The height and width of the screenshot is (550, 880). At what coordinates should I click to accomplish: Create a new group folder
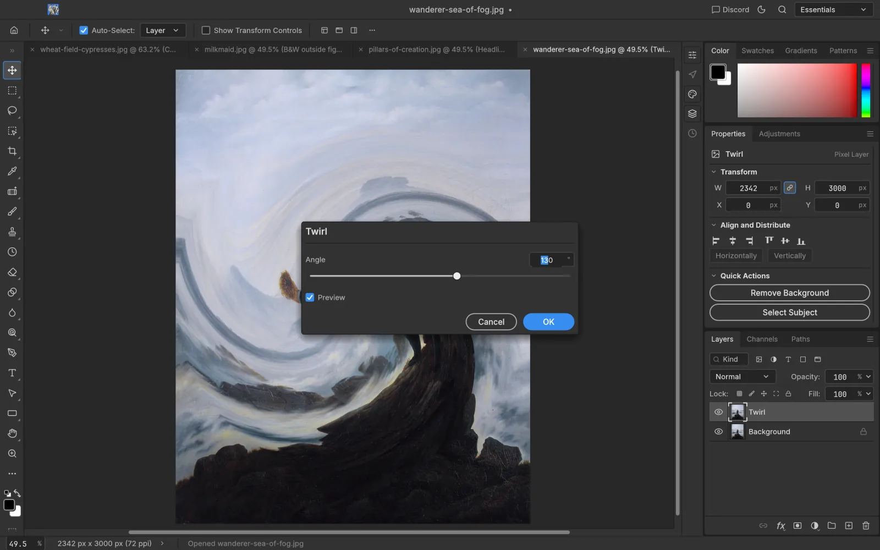[832, 526]
